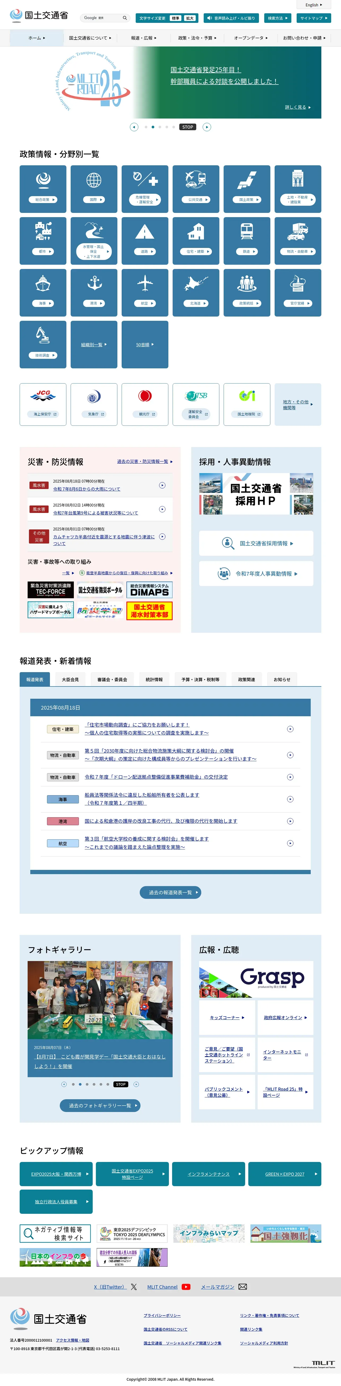Image resolution: width=341 pixels, height=1386 pixels.
Task: Select the 住宅・建築 house tile
Action: tap(196, 241)
